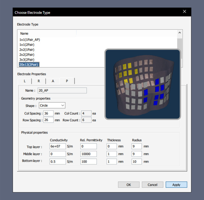The height and width of the screenshot is (200, 204).
Task: Click the Top layer Conductivity field
Action: point(57,146)
